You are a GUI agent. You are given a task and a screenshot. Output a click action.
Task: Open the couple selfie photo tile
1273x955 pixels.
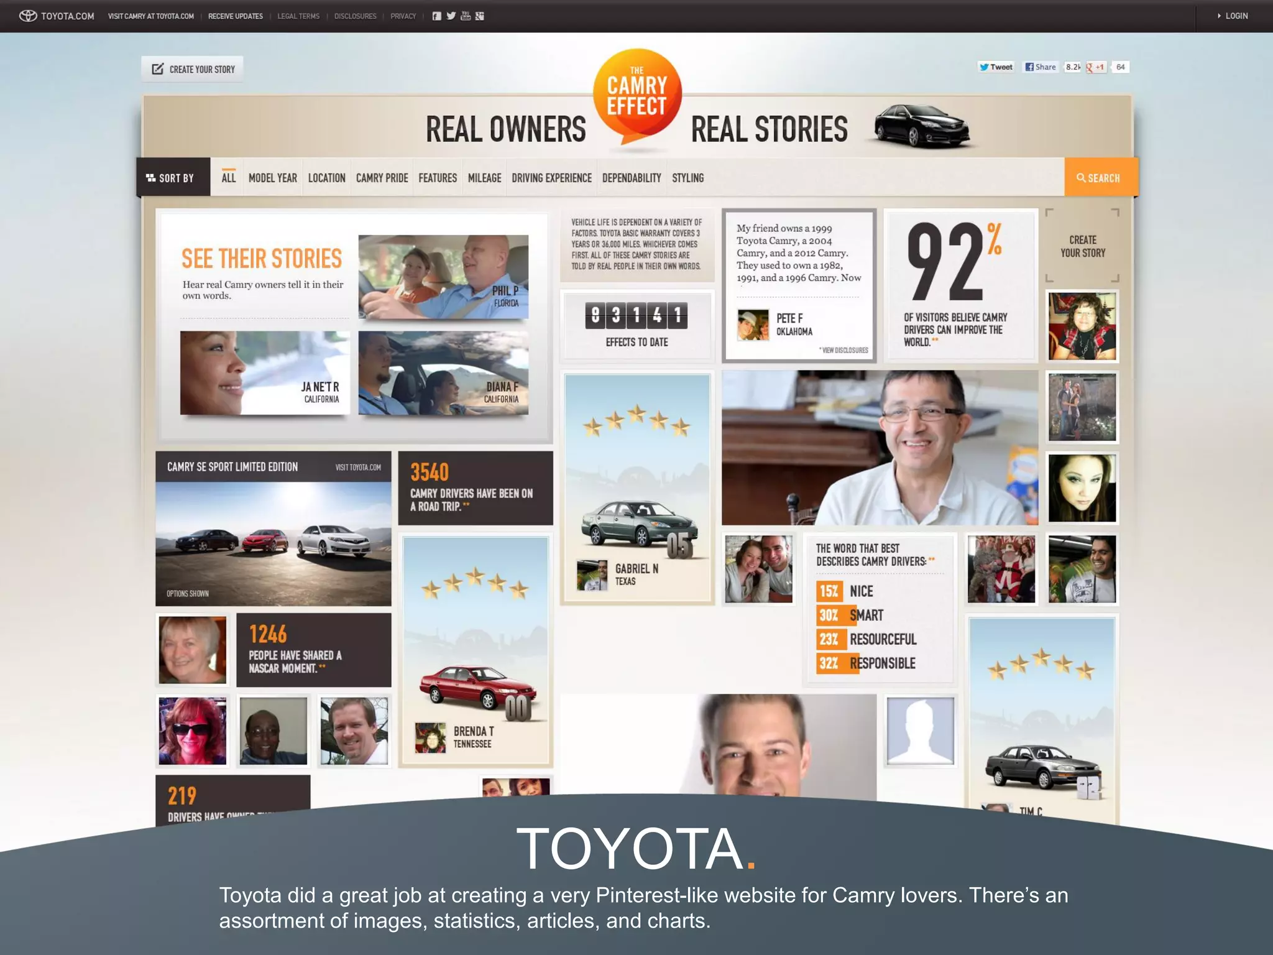pyautogui.click(x=758, y=569)
